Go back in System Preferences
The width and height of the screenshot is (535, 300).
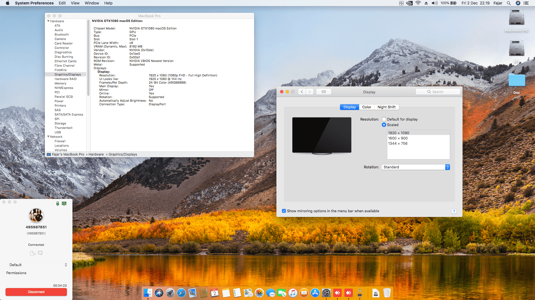pos(302,92)
